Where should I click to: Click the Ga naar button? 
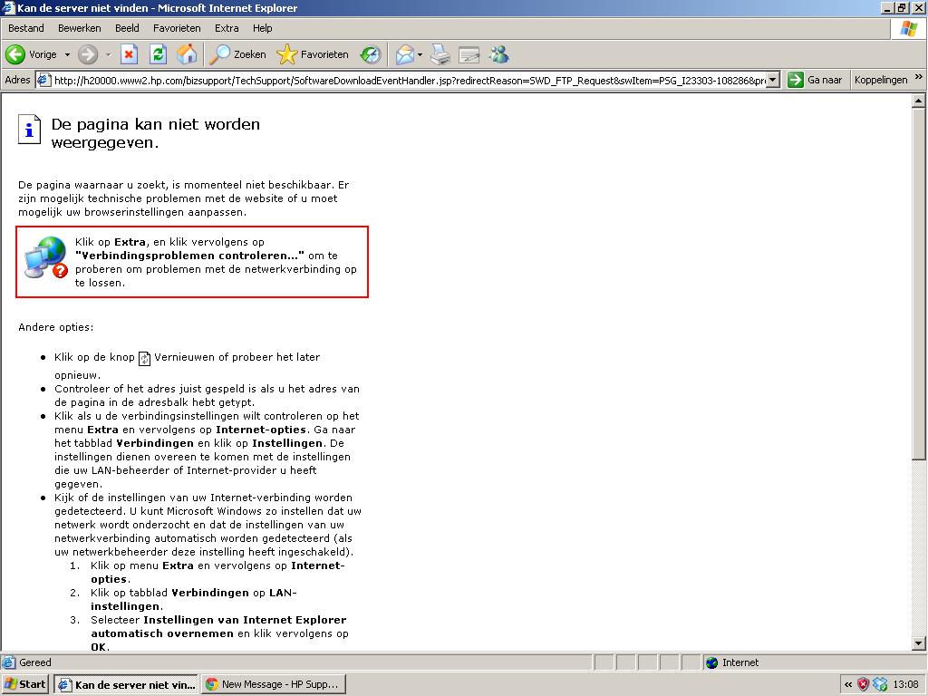pos(815,80)
